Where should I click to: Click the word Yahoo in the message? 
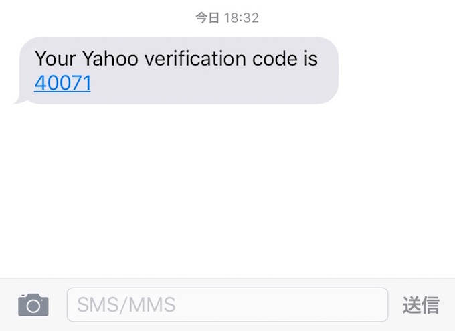[x=110, y=59]
